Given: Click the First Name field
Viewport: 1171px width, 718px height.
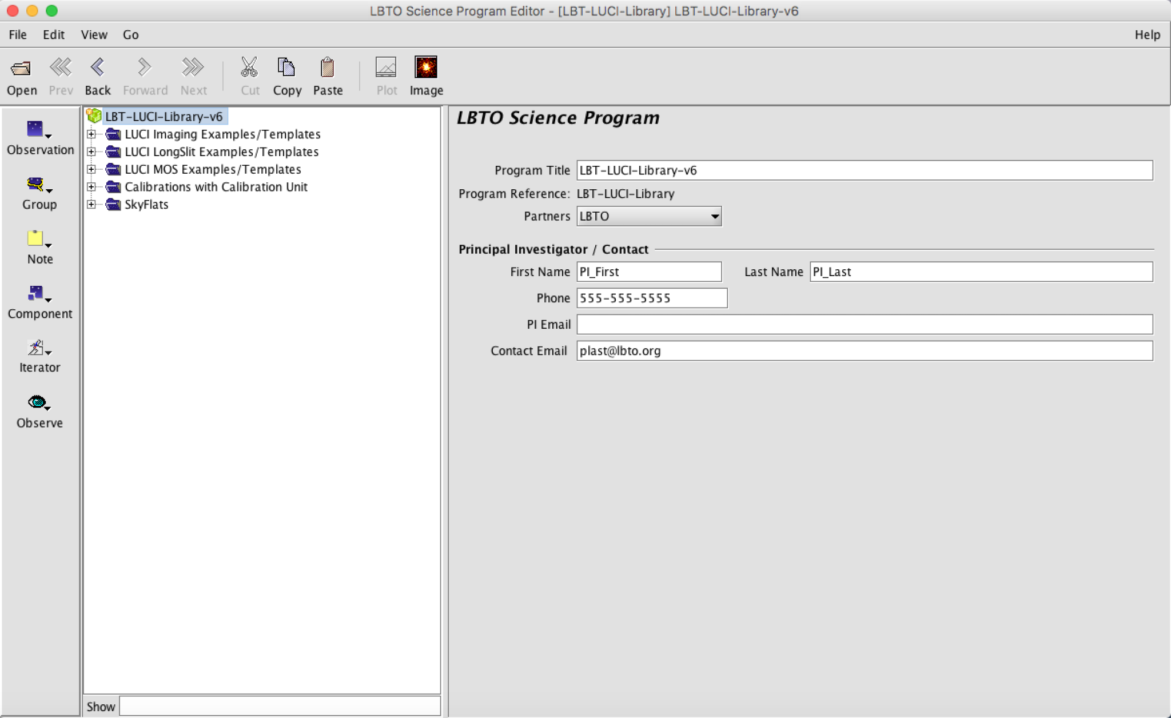Looking at the screenshot, I should click(x=649, y=272).
